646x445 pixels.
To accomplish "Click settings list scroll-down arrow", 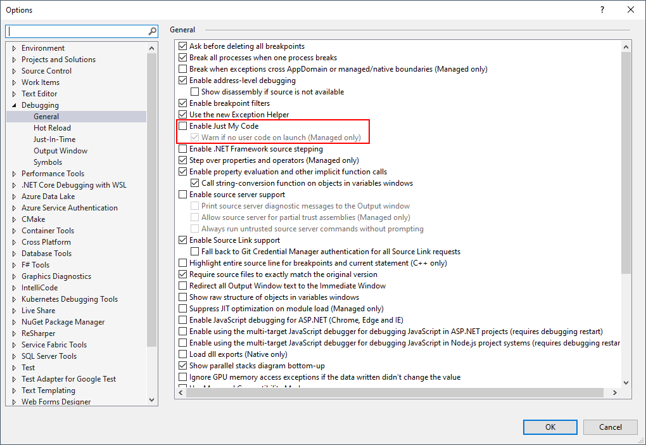I will [626, 383].
